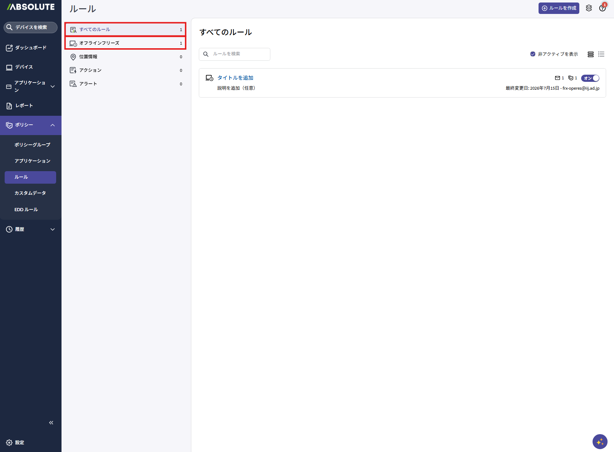
Task: Click the application window icon in sidebar
Action: click(x=9, y=86)
